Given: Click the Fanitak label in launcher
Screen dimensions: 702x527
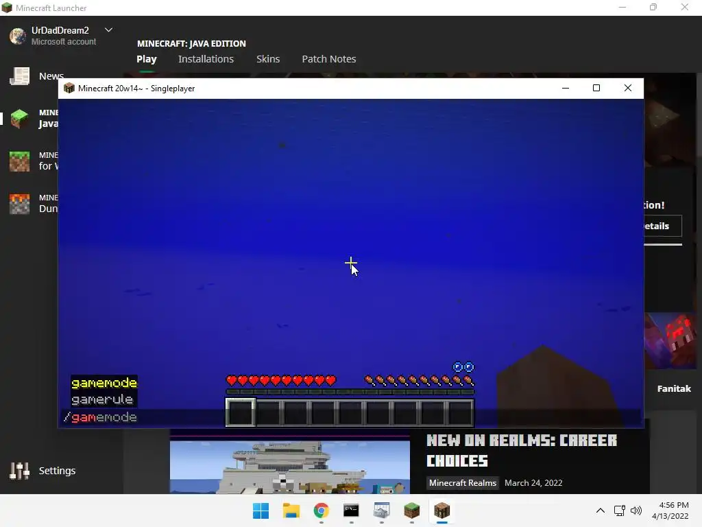Looking at the screenshot, I should pos(674,388).
